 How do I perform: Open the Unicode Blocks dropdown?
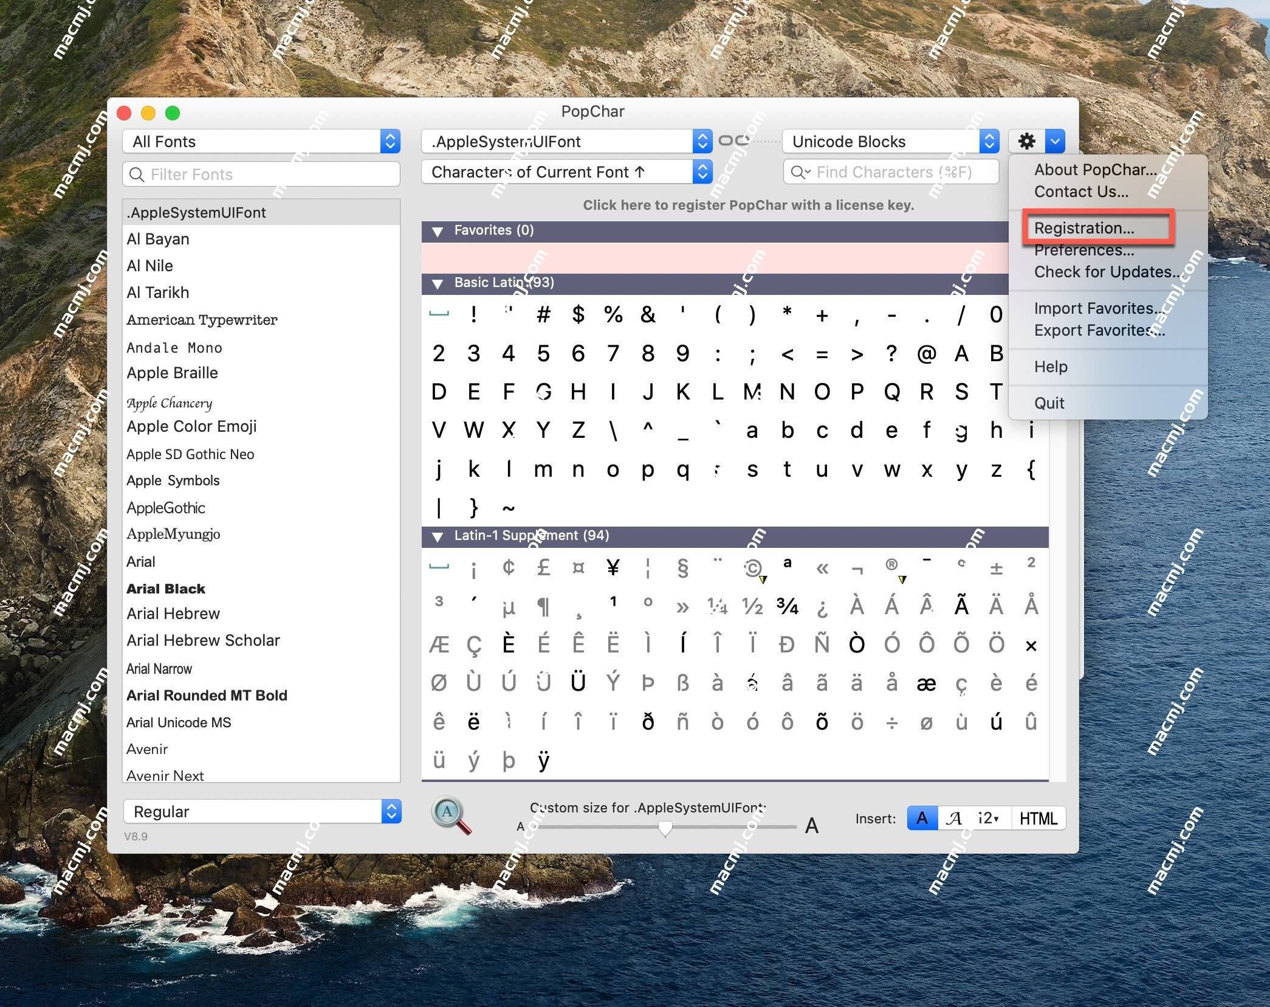click(890, 142)
